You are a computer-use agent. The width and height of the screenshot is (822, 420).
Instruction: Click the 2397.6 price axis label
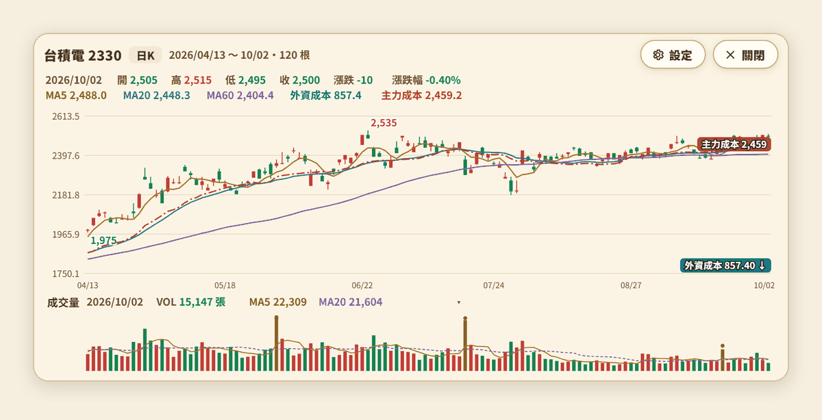[x=66, y=156]
